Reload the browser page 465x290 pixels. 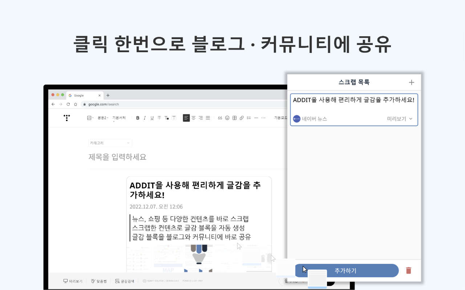click(x=68, y=104)
